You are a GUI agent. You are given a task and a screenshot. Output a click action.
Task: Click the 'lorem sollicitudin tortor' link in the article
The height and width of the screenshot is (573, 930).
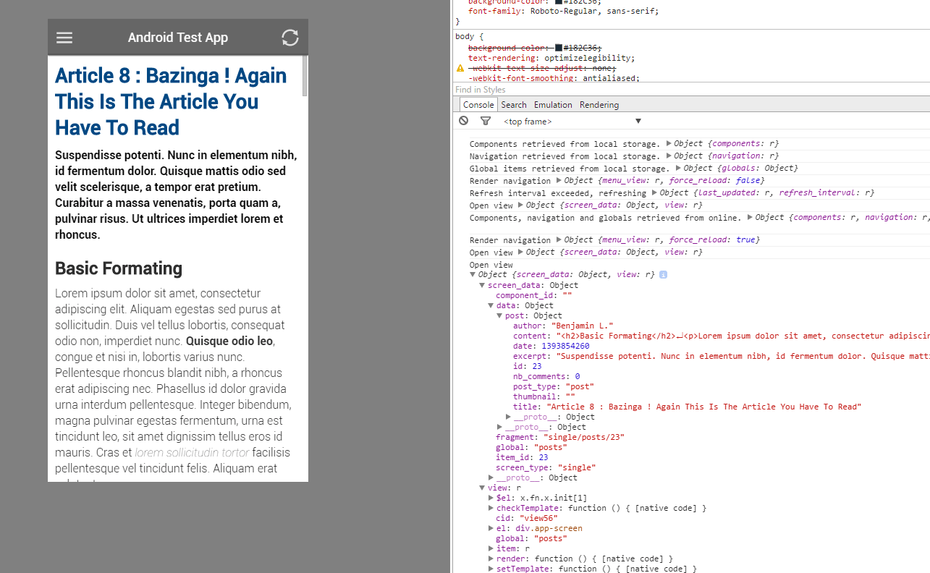pos(192,453)
